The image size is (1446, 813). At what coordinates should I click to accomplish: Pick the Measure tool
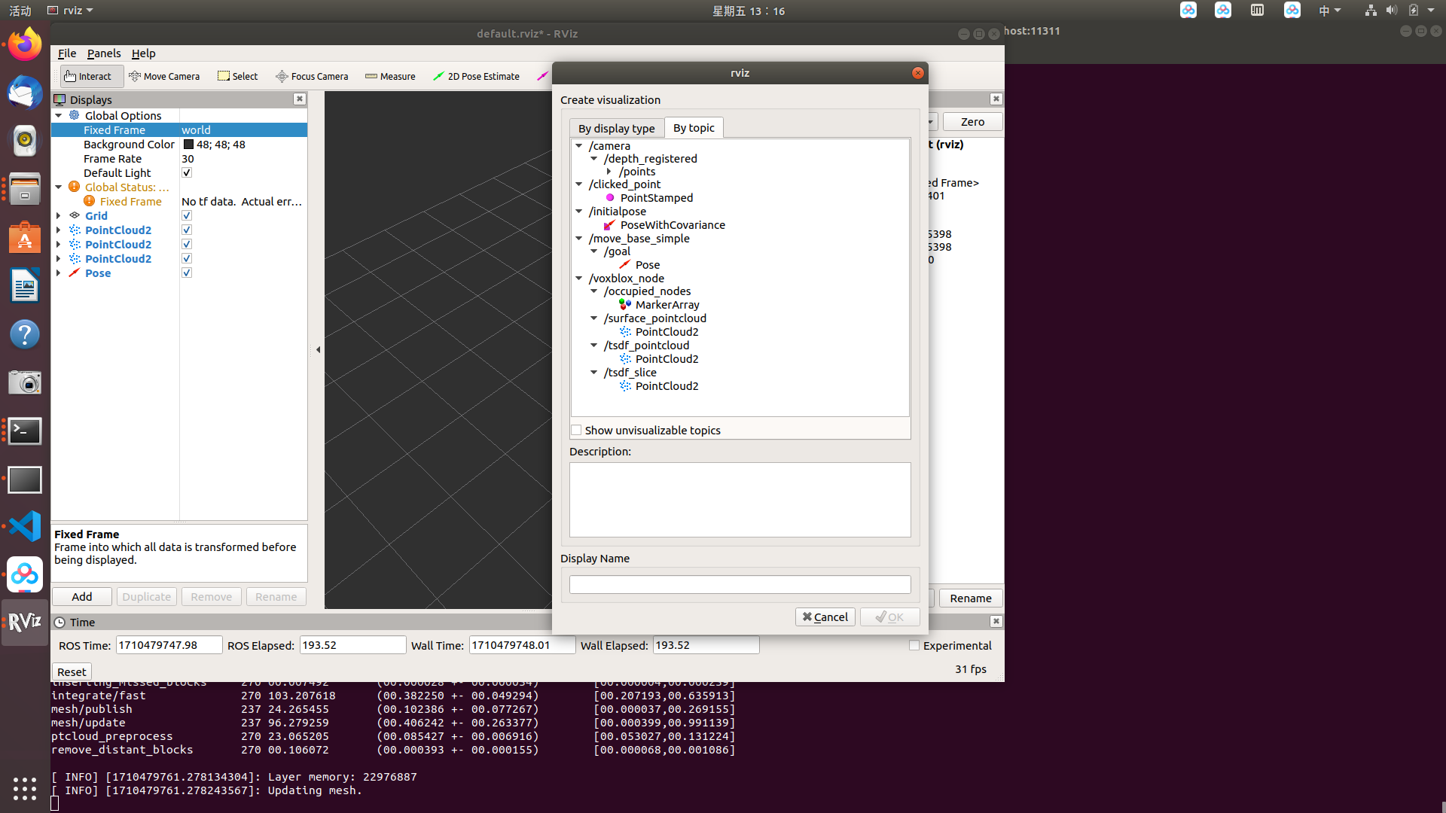(x=390, y=76)
